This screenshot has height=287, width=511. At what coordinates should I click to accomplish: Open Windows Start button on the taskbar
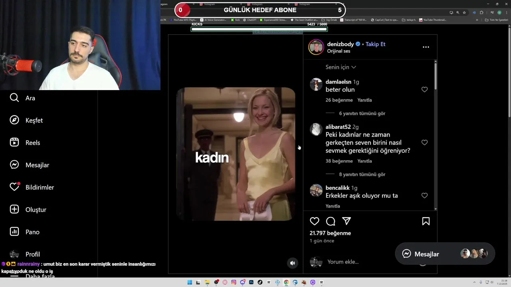click(190, 282)
